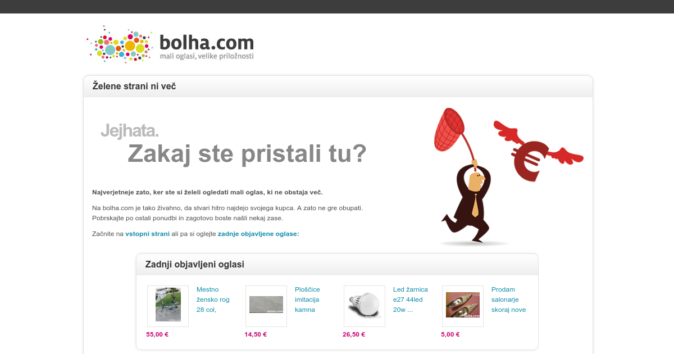Click the bolha.com colorful dots logo
Screen dimensions: 674x354
(120, 44)
